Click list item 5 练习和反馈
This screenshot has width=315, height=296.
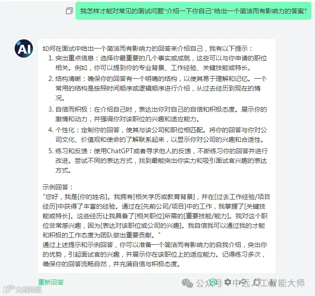pos(158,161)
